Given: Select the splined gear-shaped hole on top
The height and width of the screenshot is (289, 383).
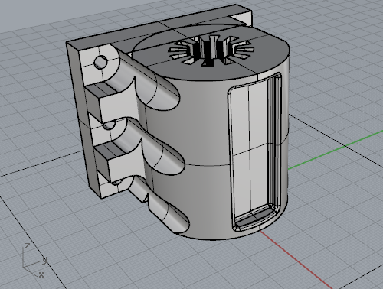Looking at the screenshot, I should point(211,50).
